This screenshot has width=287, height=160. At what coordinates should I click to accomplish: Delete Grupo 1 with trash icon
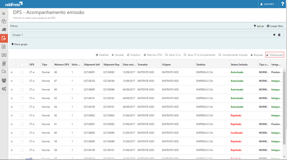[x=279, y=35]
